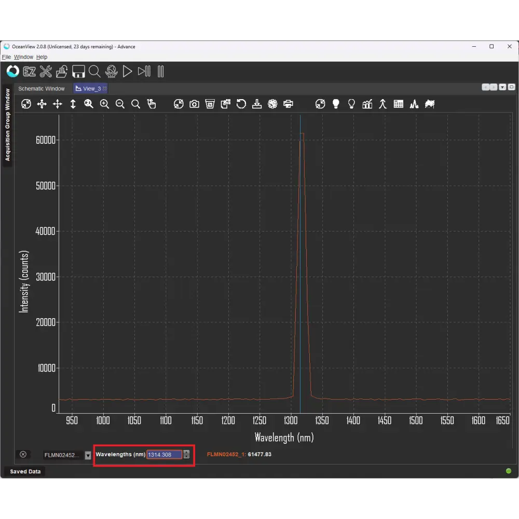Viewport: 519px width, 519px height.
Task: Click the plain magnifier zoom reset icon
Action: (135, 104)
